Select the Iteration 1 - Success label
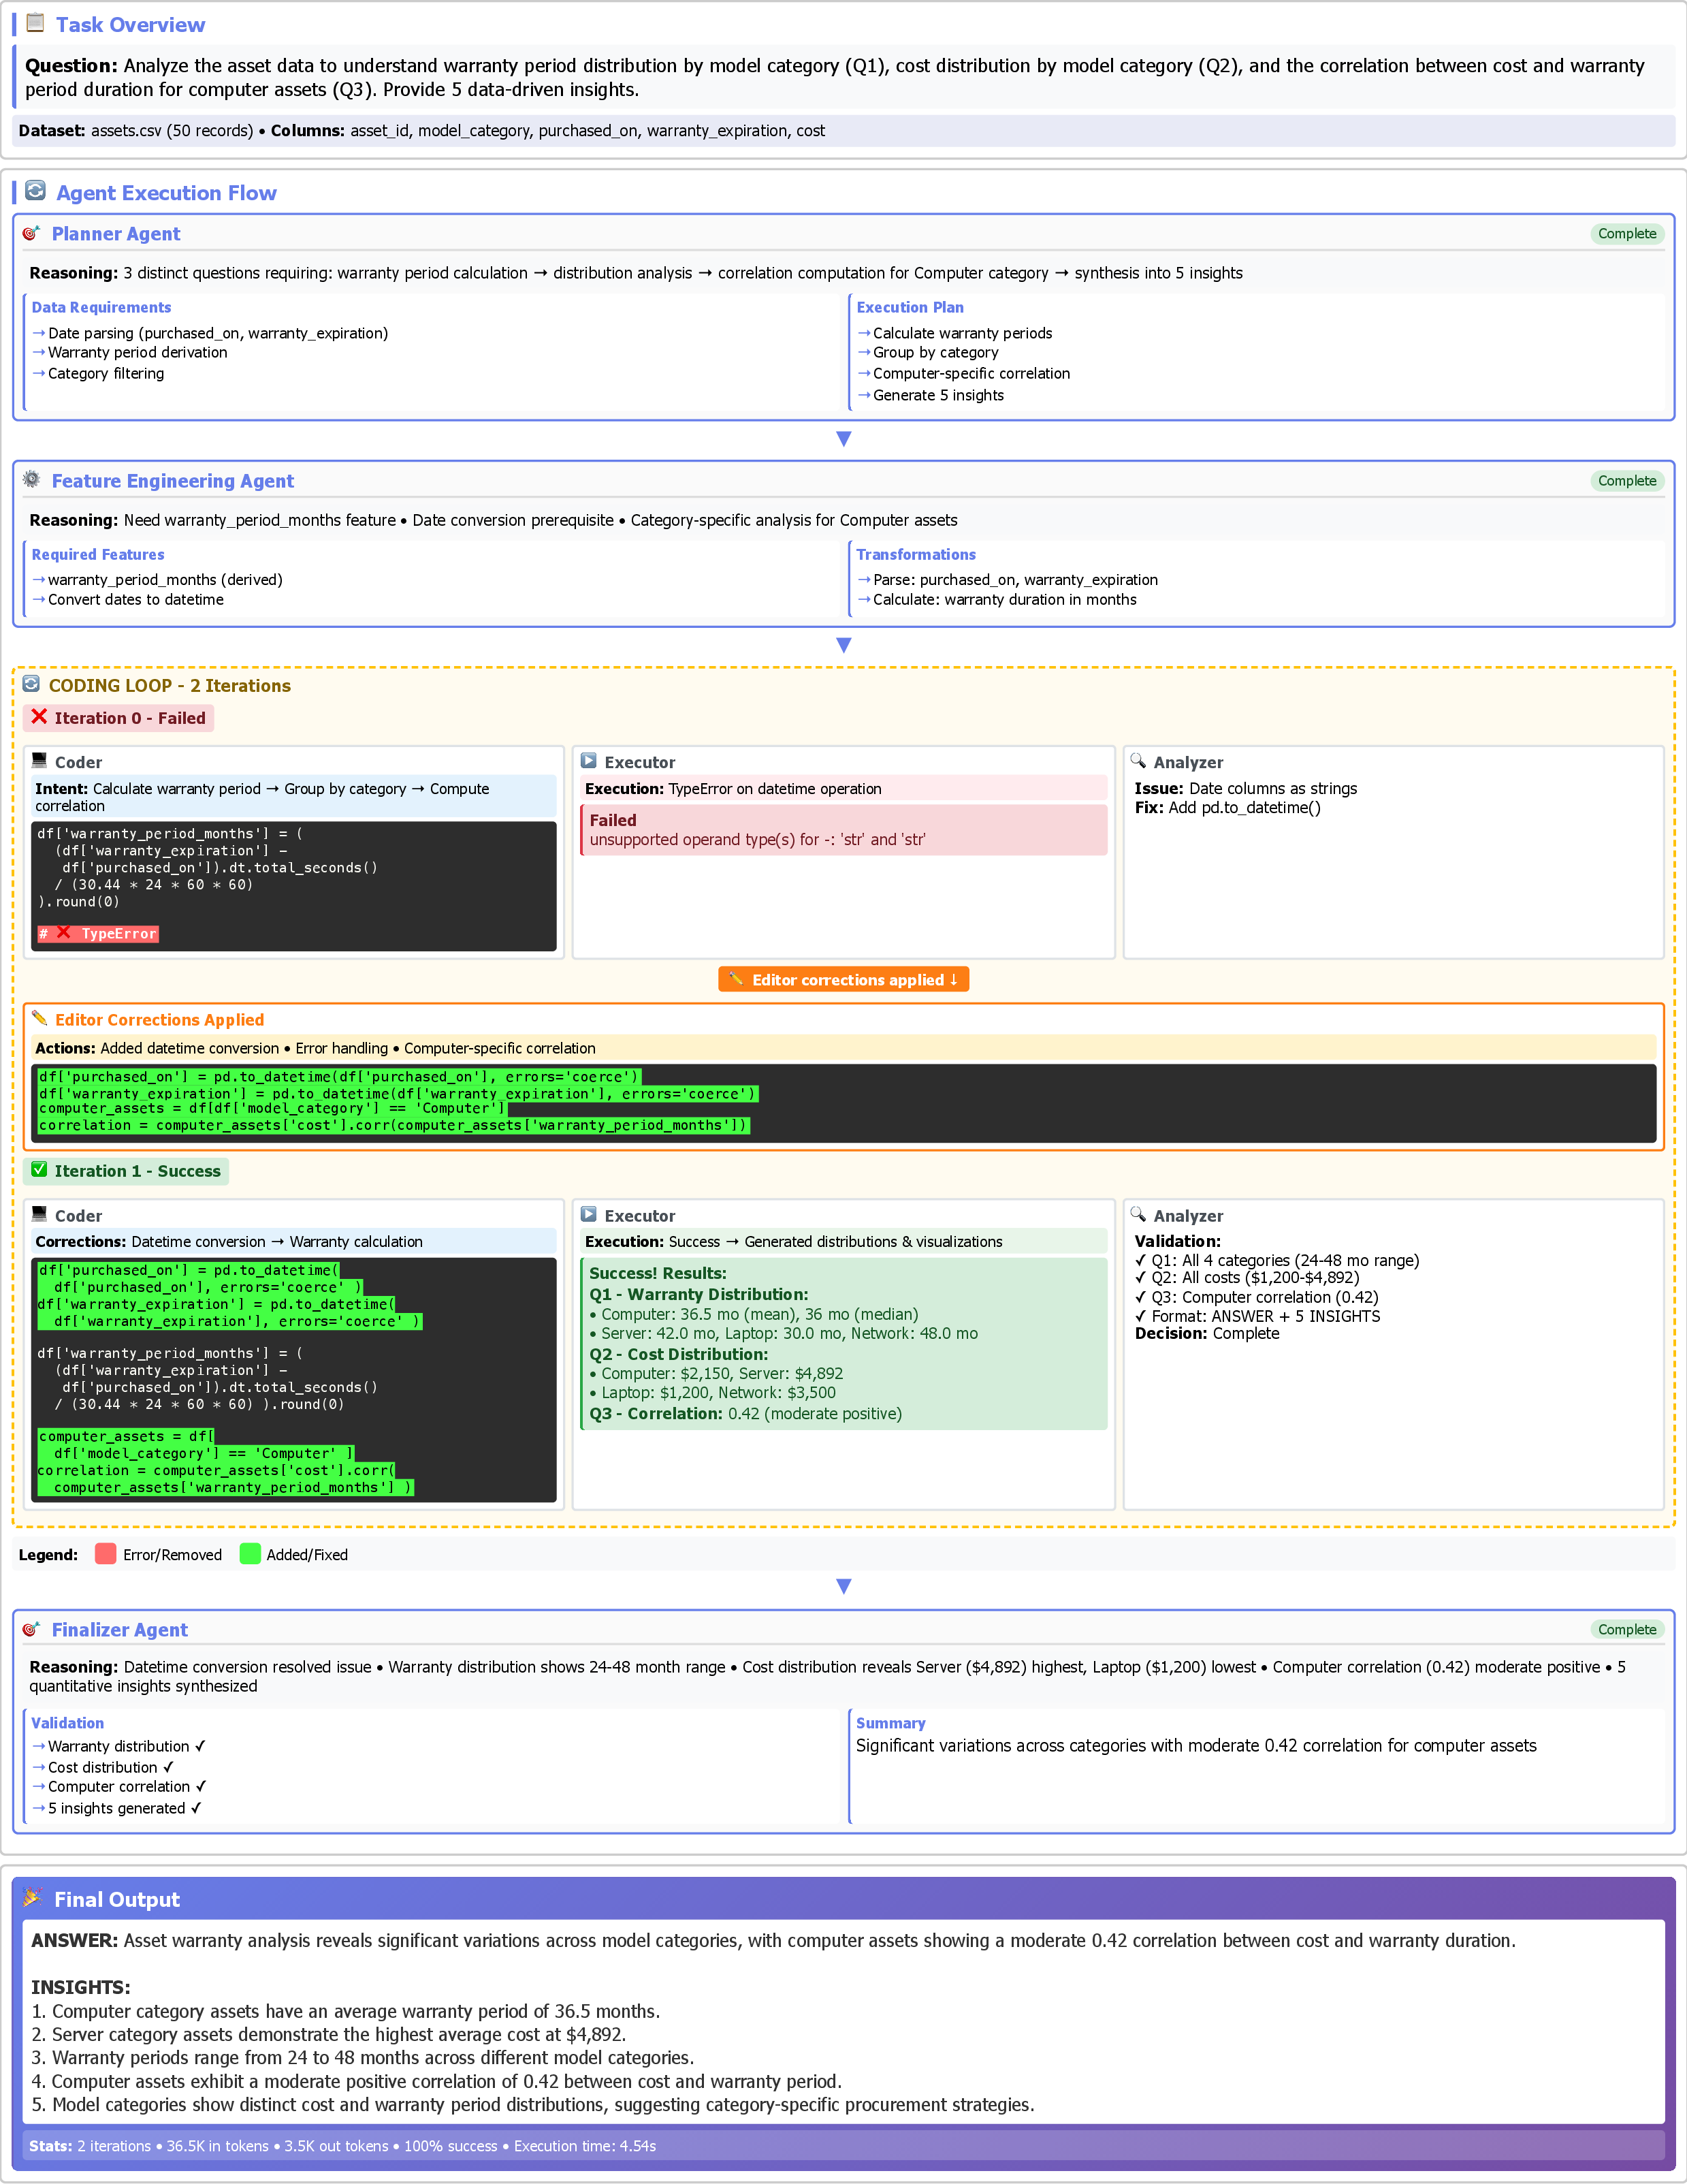Image resolution: width=1687 pixels, height=2184 pixels. point(126,1171)
